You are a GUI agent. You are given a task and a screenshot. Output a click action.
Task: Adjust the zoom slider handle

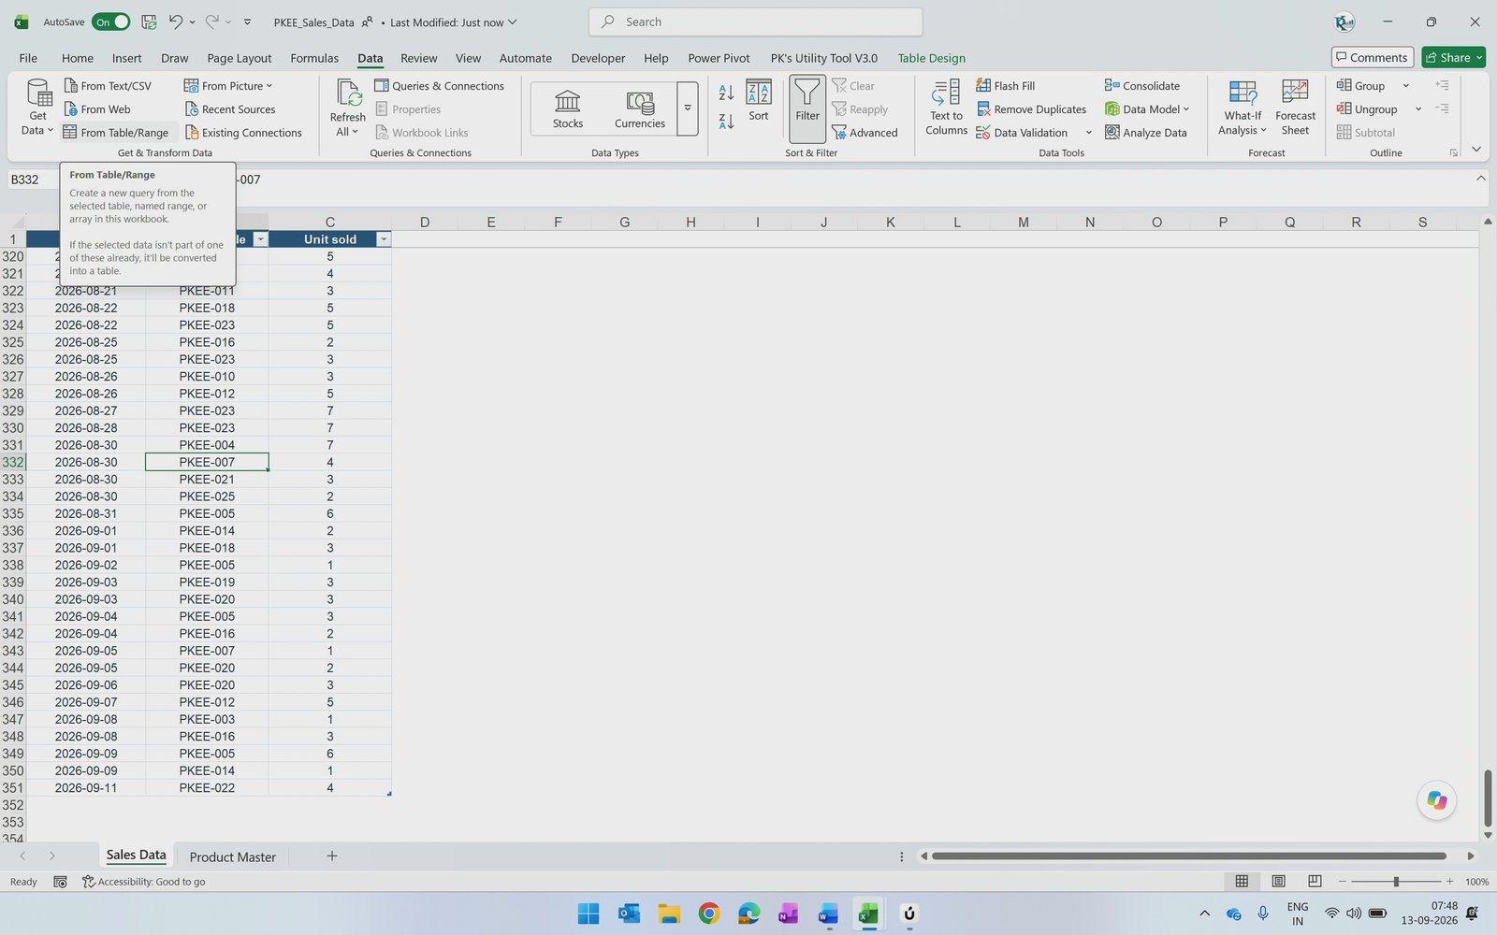(1396, 882)
